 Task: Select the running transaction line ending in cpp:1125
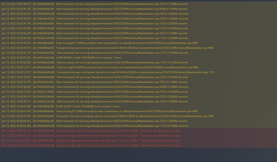pos(138,72)
